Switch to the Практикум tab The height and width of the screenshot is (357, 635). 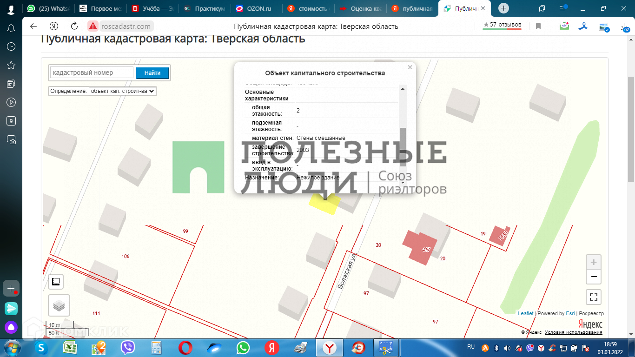(x=205, y=8)
